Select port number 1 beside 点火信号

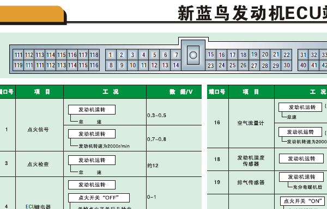[7, 129]
